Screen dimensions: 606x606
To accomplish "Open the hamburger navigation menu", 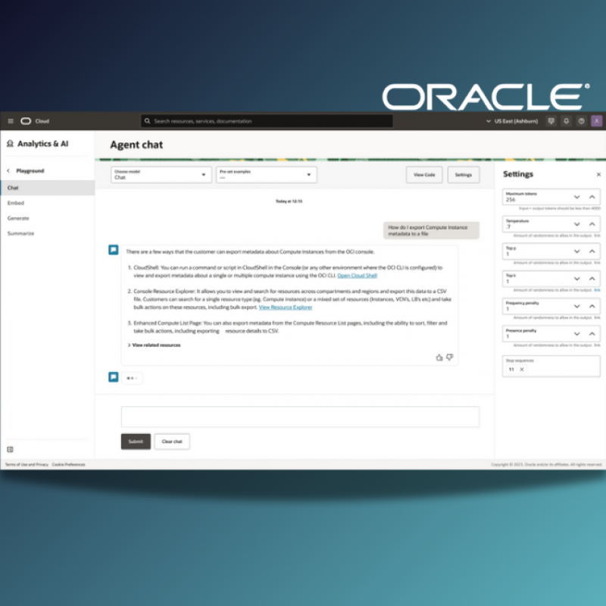I will (11, 121).
